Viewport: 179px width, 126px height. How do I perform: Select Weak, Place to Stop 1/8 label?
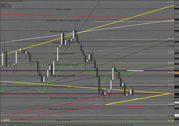click(x=64, y=98)
